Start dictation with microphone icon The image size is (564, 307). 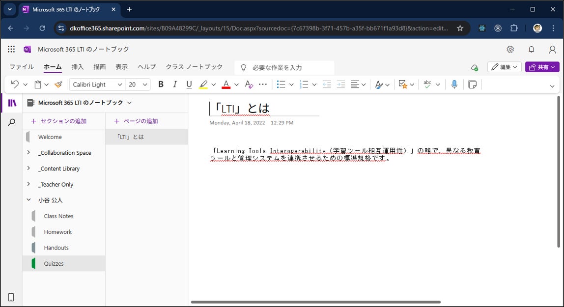click(454, 84)
